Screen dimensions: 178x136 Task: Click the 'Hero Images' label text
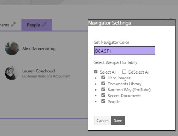click(119, 78)
